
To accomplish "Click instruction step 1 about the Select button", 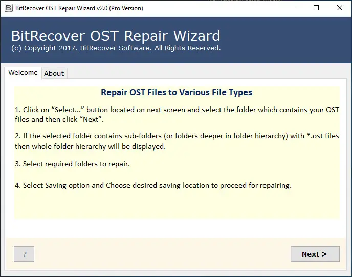I will pos(177,115).
